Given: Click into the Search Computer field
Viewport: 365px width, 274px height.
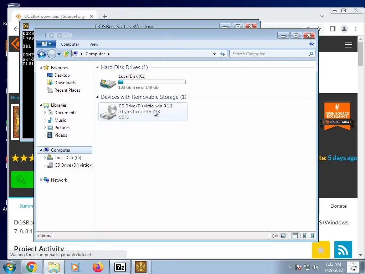Looking at the screenshot, I should [x=268, y=54].
